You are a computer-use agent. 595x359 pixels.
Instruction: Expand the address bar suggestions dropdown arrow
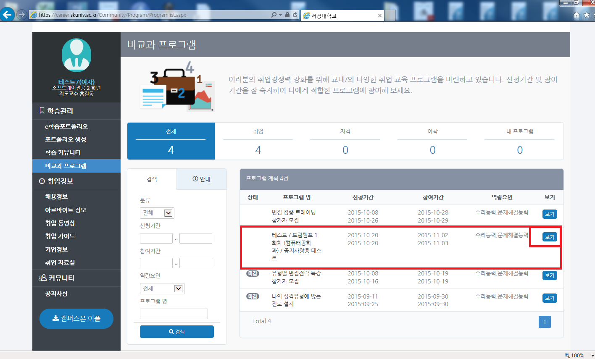coord(279,14)
